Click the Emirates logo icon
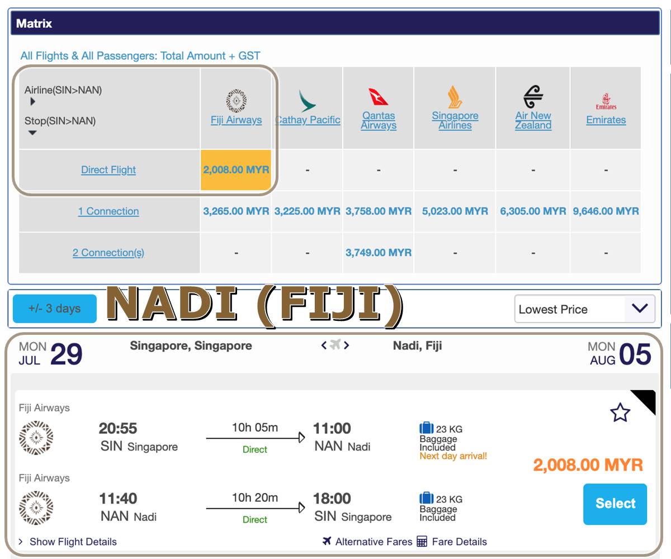 [x=606, y=102]
